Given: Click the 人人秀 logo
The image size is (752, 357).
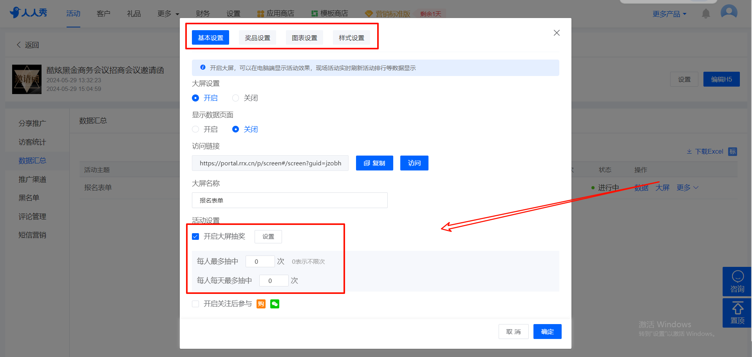Looking at the screenshot, I should tap(28, 13).
